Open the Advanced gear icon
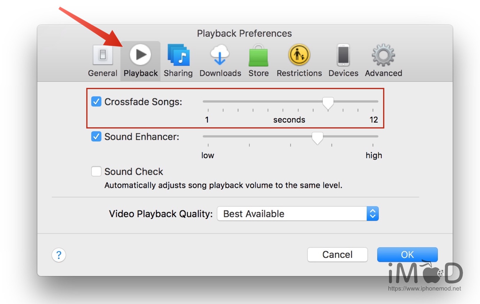This screenshot has width=480, height=304. [383, 55]
